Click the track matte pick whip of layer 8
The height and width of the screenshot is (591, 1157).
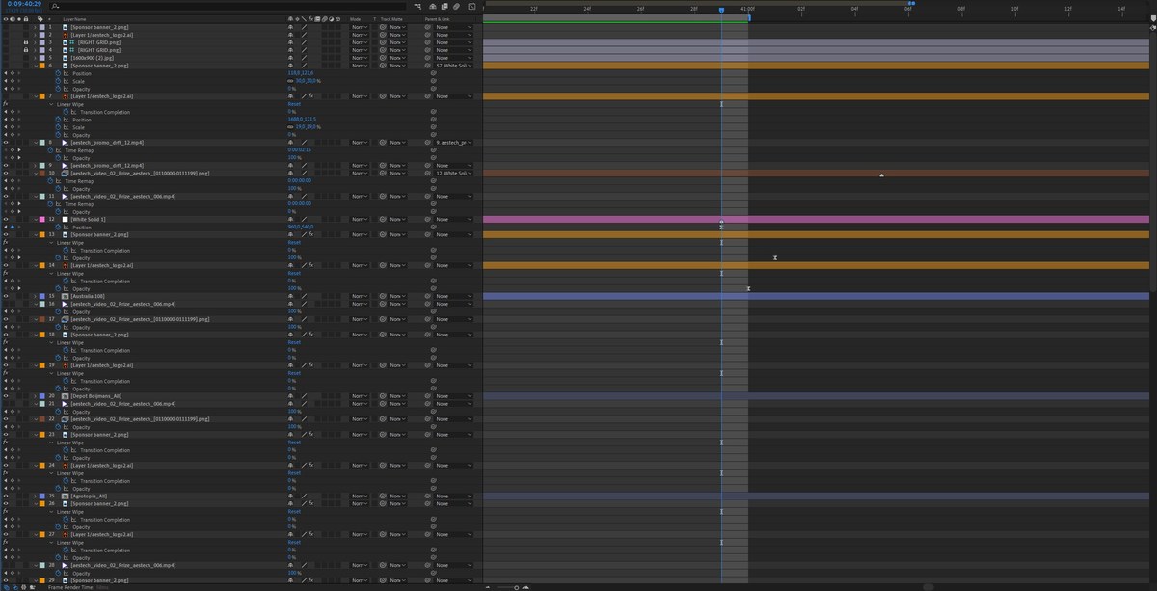(x=383, y=143)
